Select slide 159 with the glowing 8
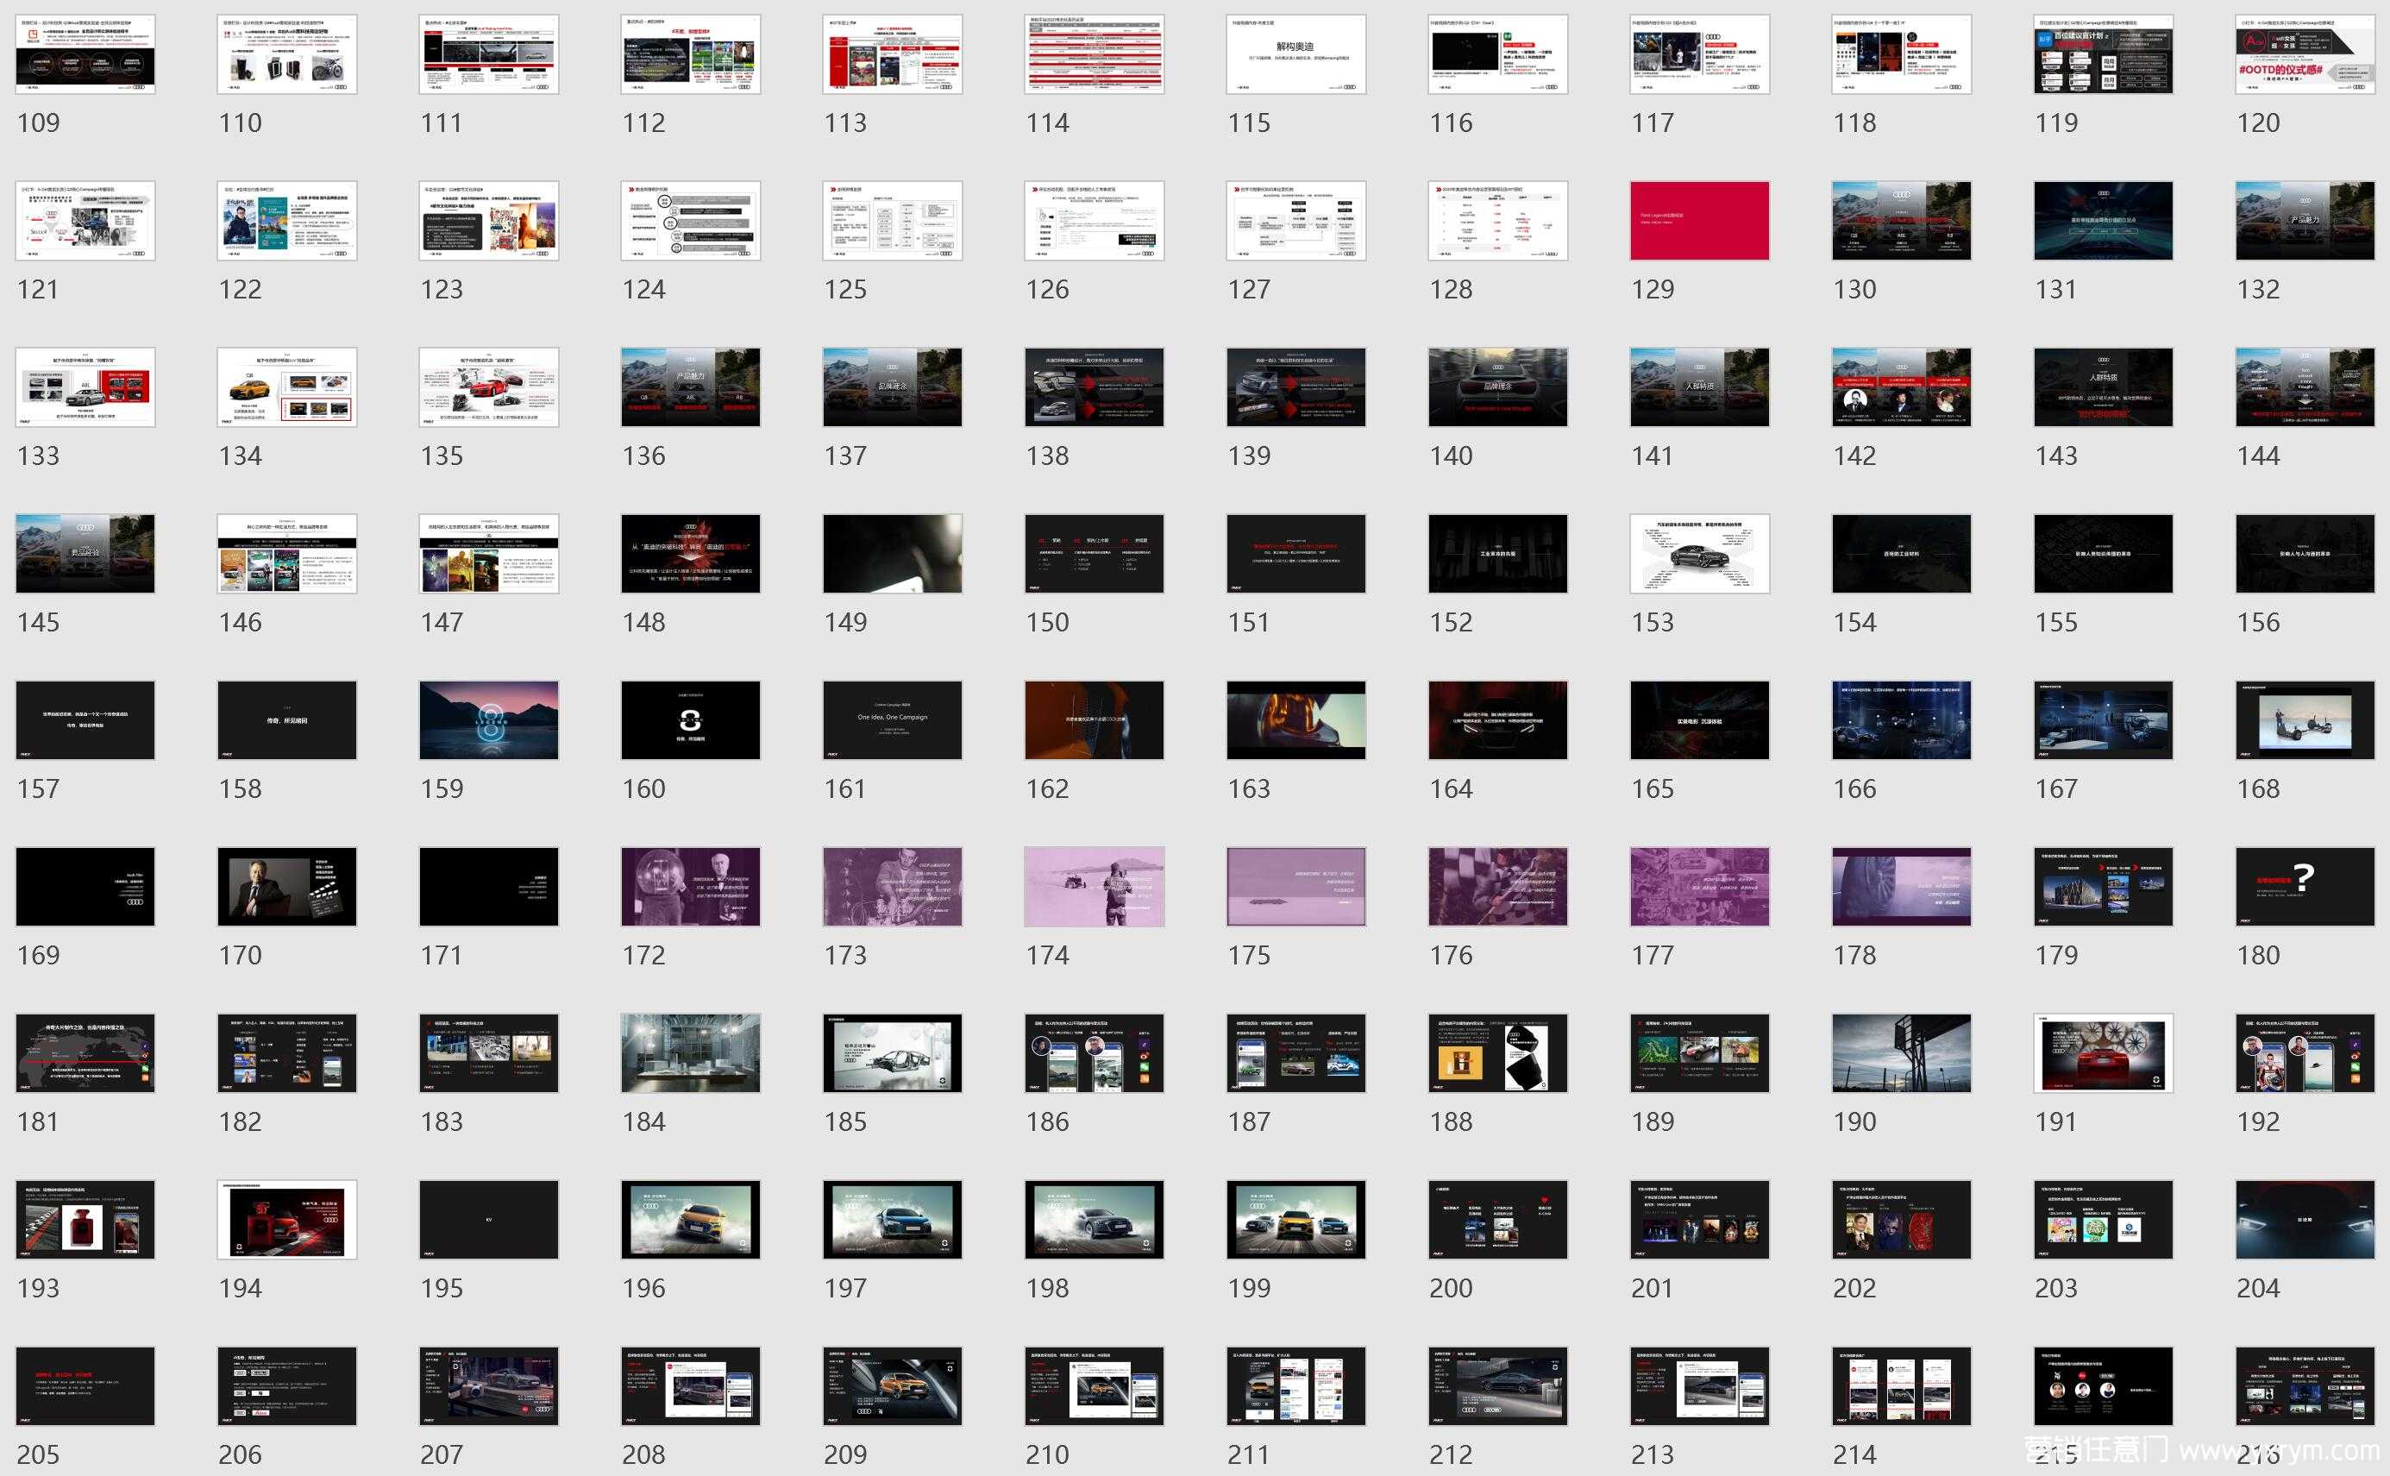This screenshot has width=2390, height=1476. point(489,720)
